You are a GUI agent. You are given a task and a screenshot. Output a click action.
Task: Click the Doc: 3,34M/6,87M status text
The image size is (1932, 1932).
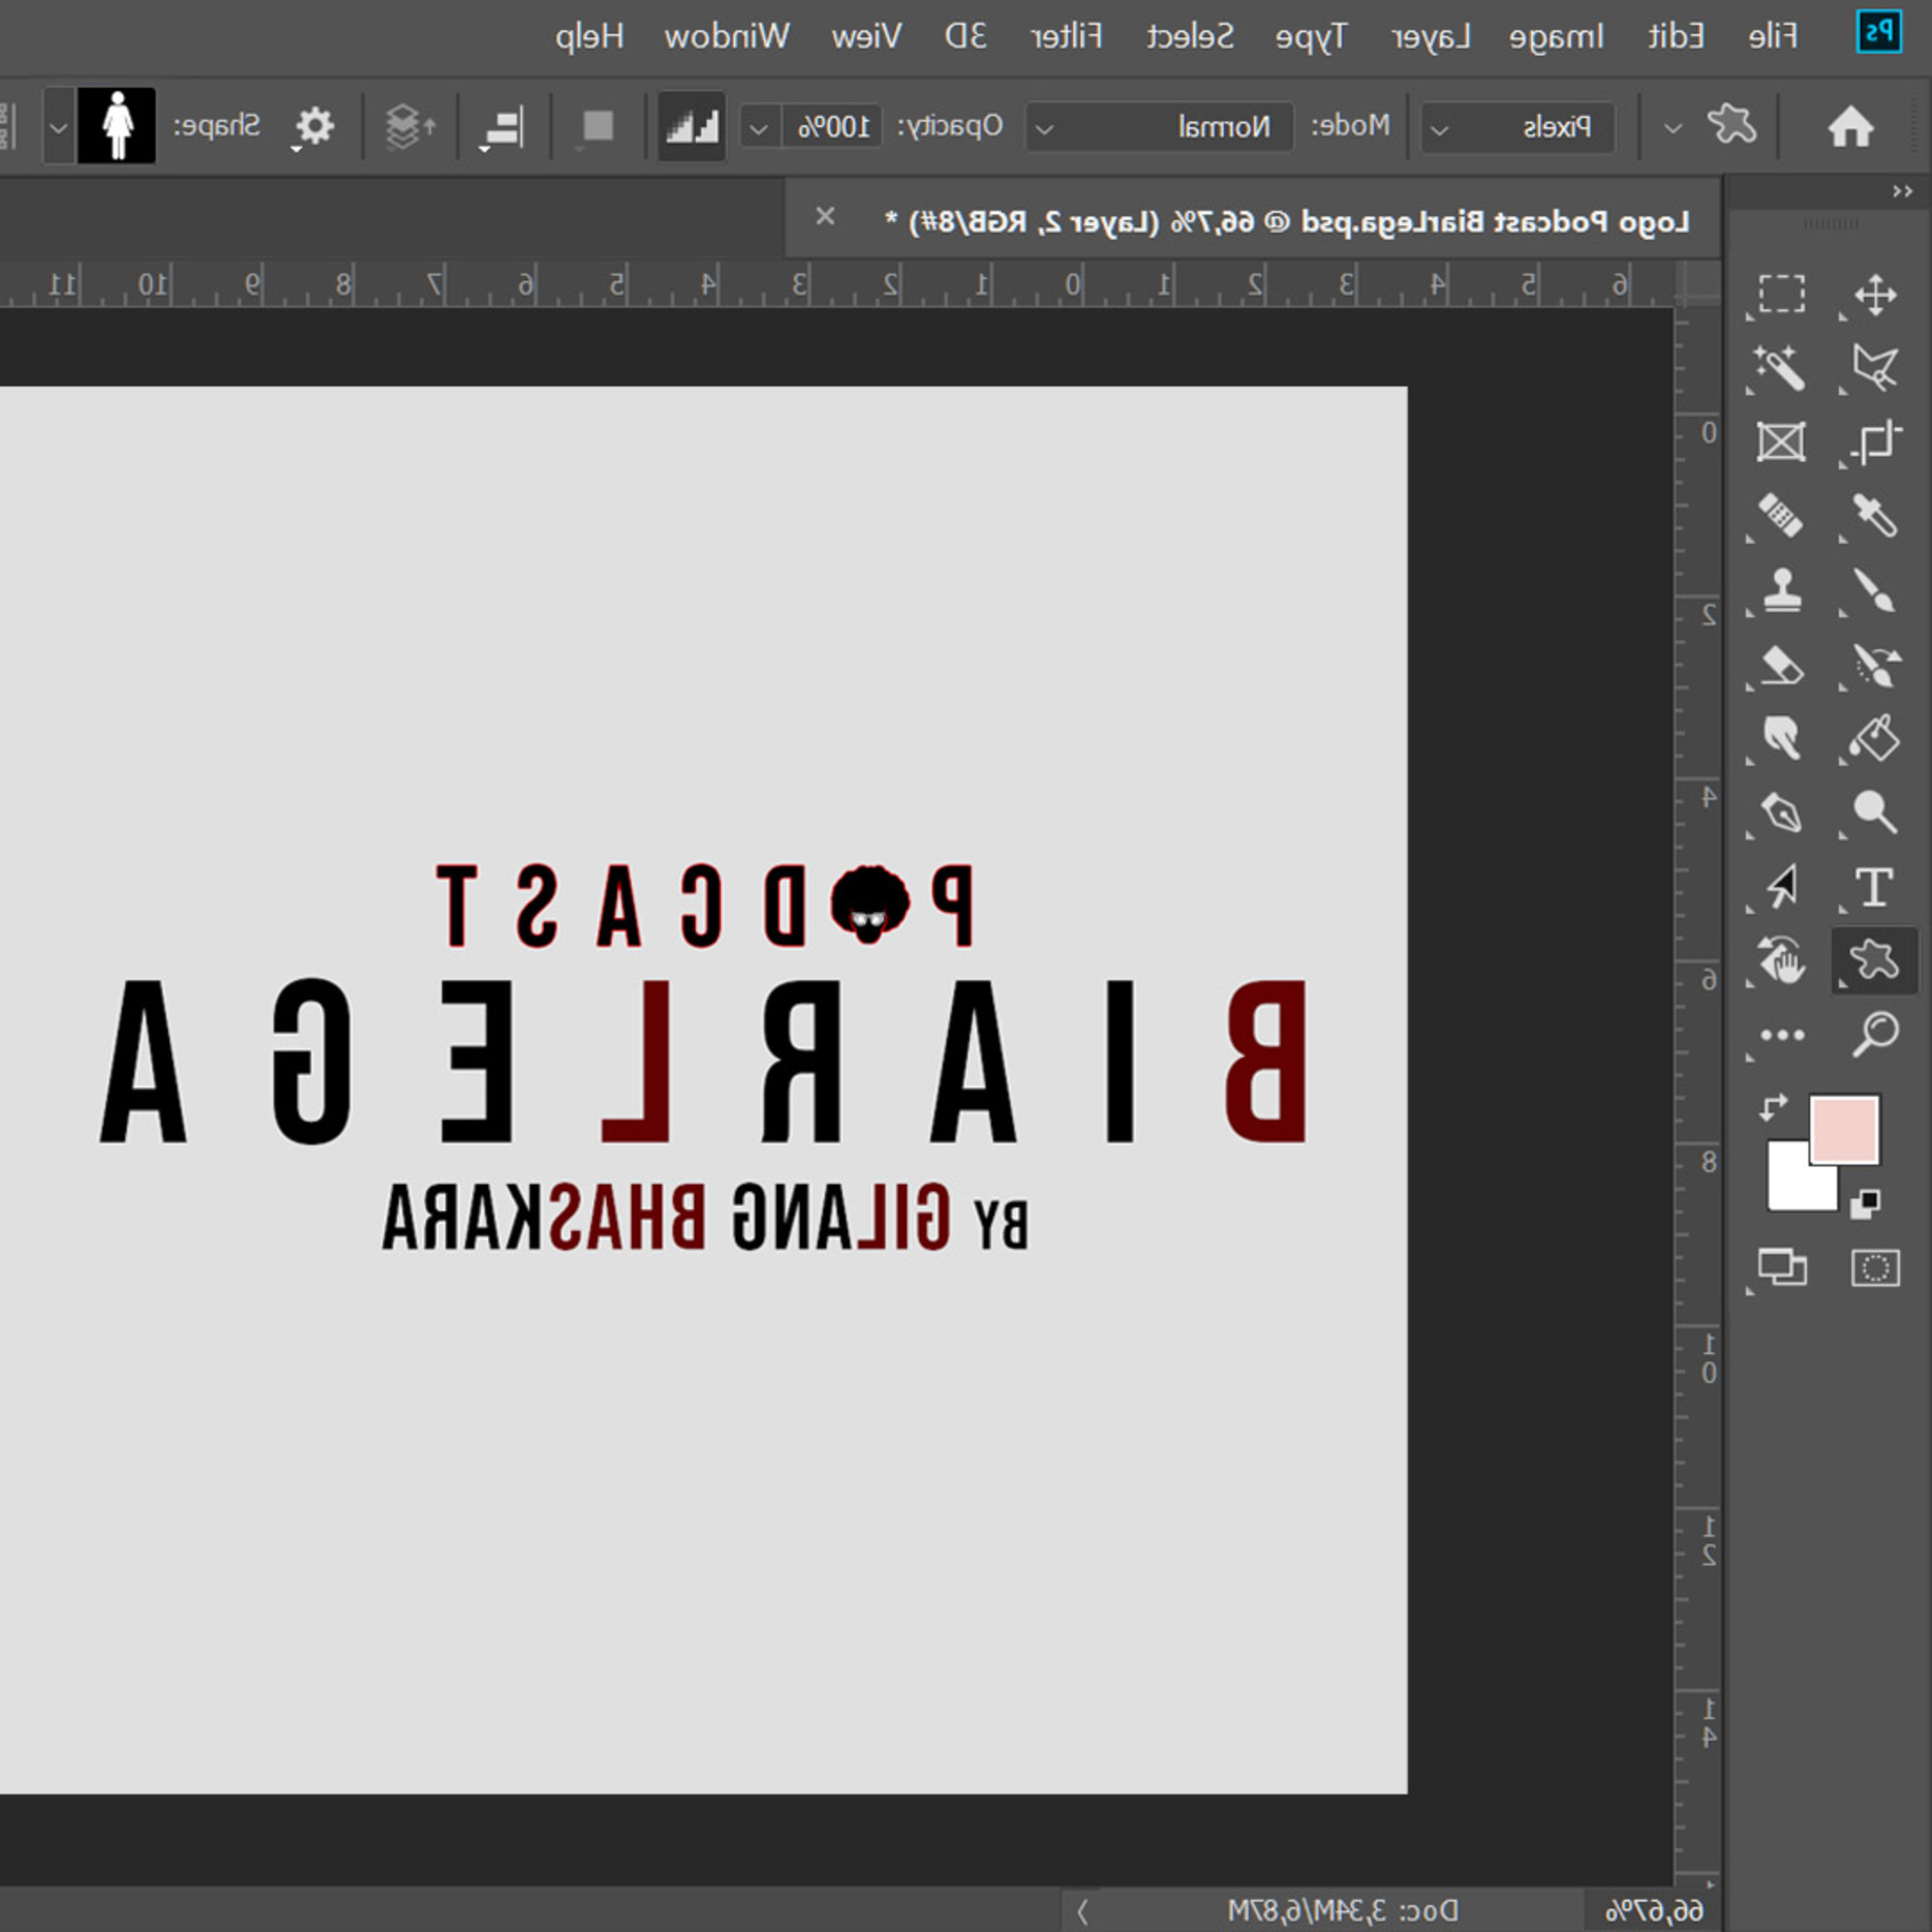pyautogui.click(x=1343, y=1911)
